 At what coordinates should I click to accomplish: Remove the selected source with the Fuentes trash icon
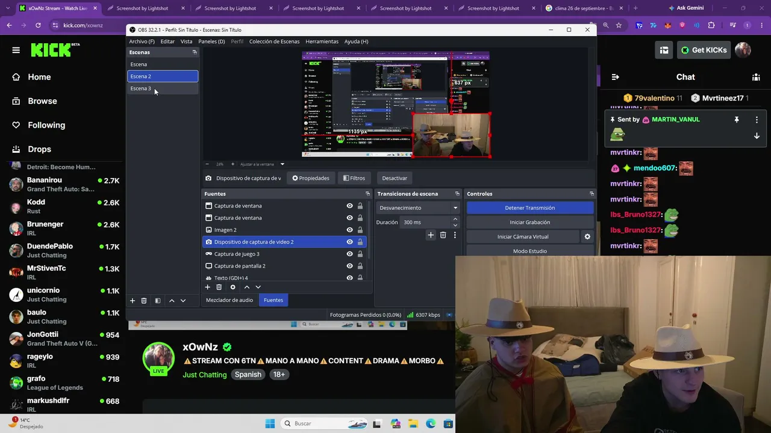pyautogui.click(x=219, y=287)
